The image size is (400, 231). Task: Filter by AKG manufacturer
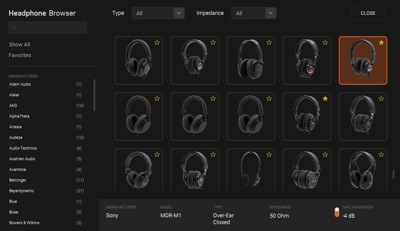[13, 105]
